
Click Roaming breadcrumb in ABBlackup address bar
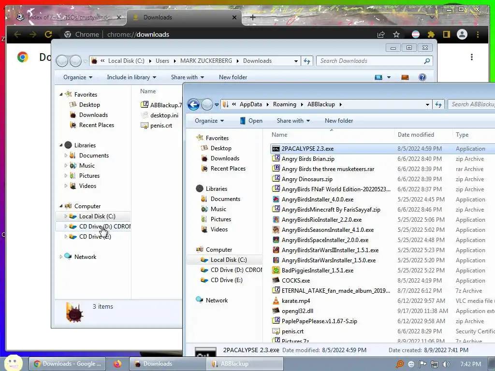pos(284,104)
